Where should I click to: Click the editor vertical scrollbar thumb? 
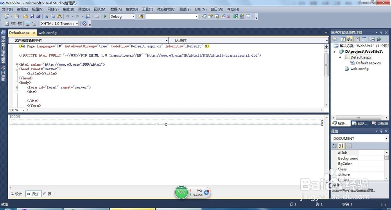[x=326, y=65]
